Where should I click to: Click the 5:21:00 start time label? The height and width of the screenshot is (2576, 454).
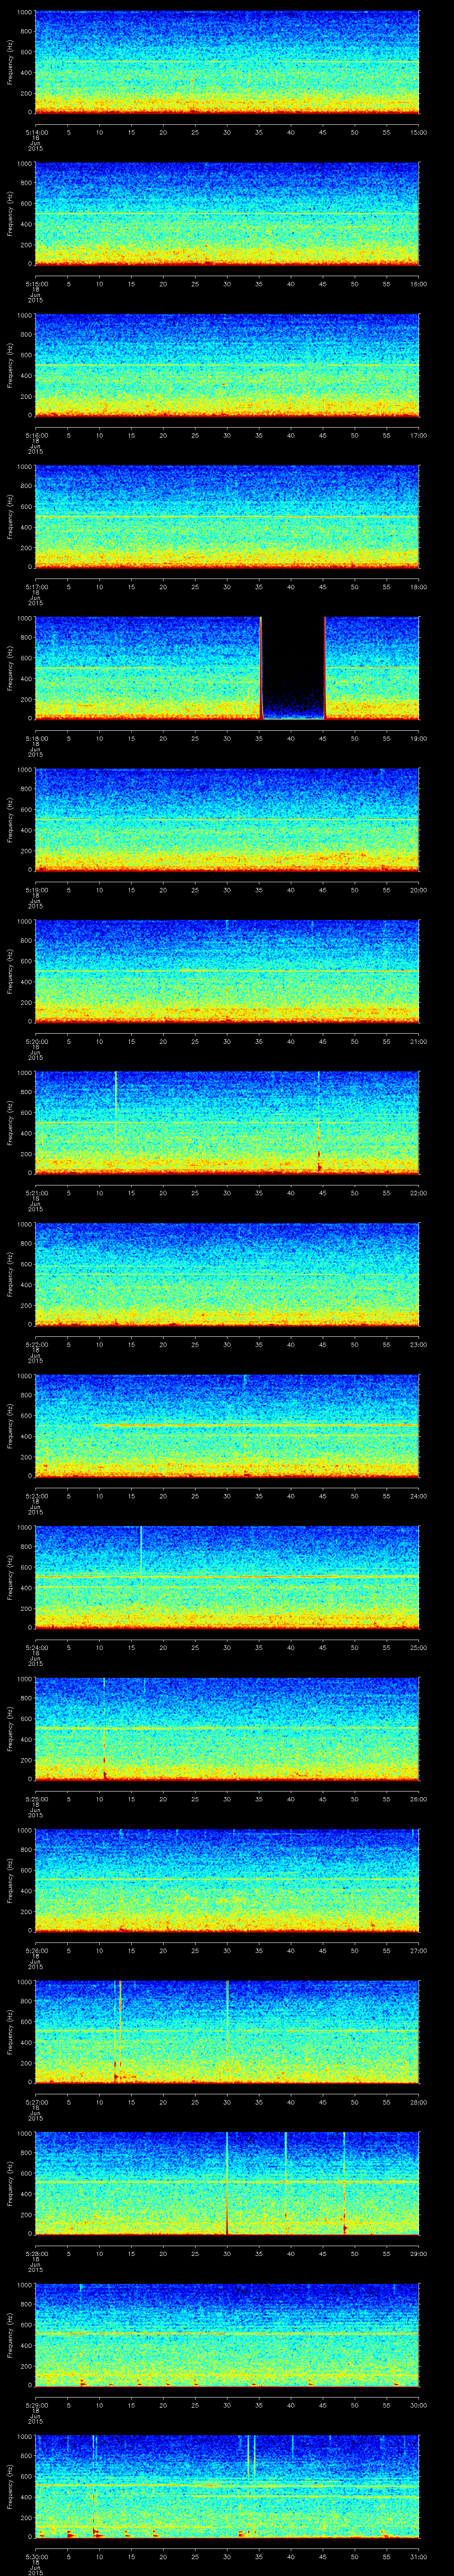coord(36,1192)
